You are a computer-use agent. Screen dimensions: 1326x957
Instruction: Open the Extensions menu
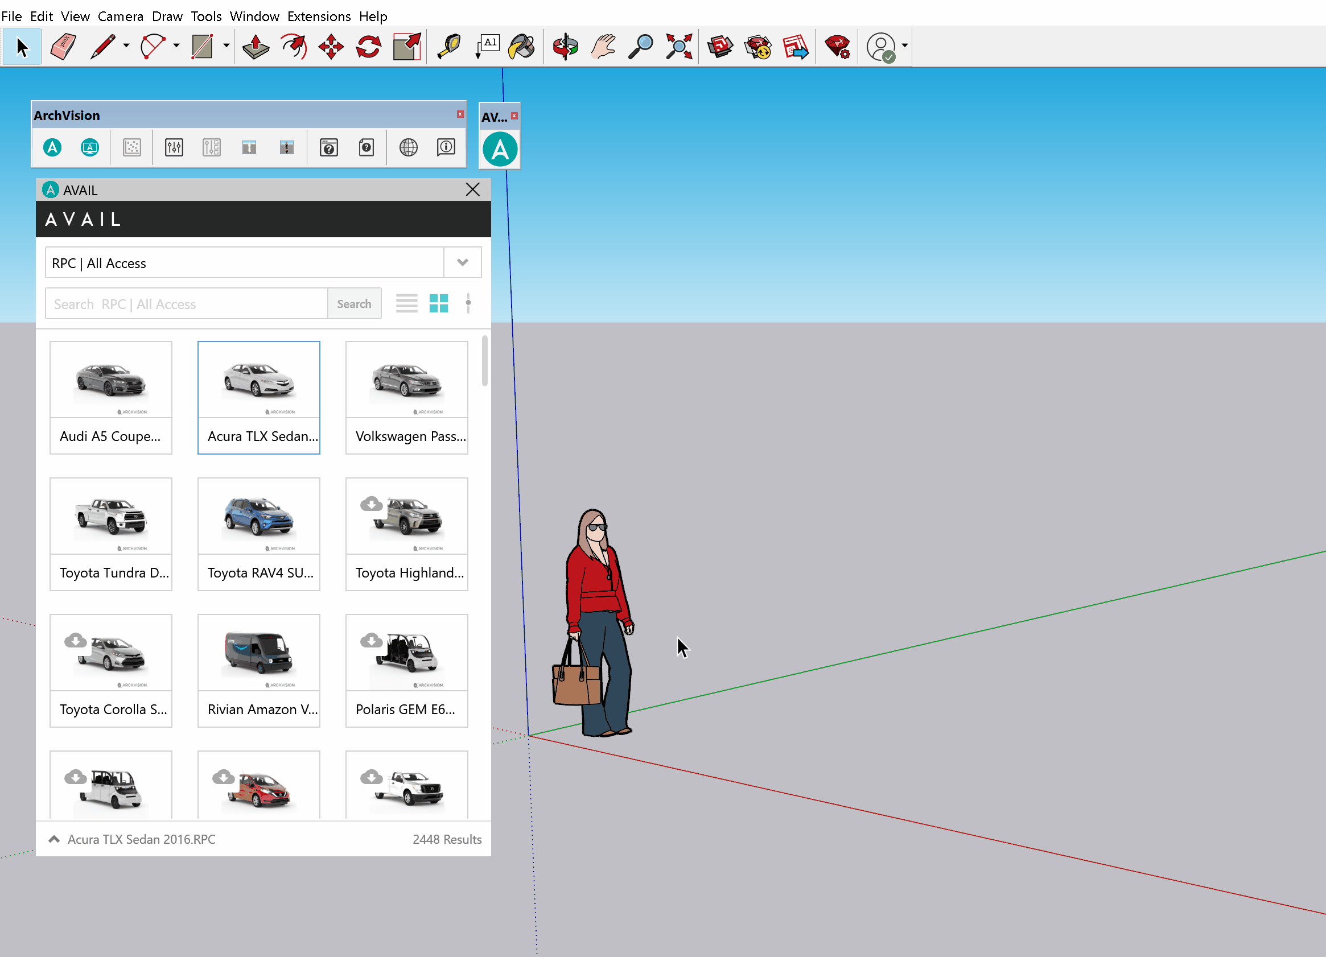coord(319,16)
